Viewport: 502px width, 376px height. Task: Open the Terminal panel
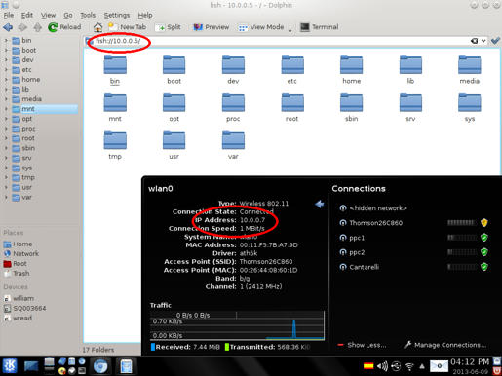click(320, 27)
